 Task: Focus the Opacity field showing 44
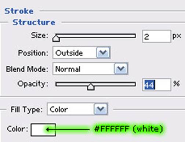(156, 85)
